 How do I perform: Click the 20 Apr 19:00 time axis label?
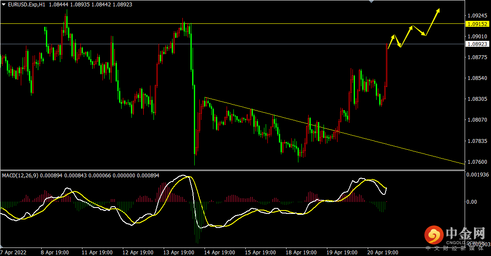(383, 252)
